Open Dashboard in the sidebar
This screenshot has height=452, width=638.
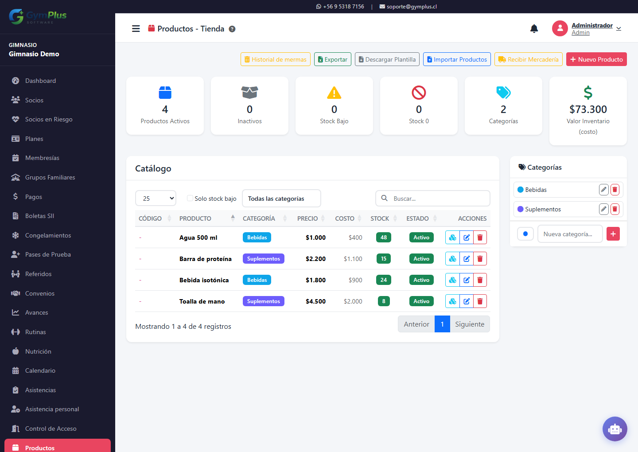point(58,81)
